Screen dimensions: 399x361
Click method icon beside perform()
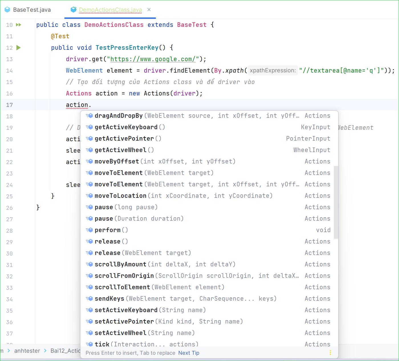tap(89, 230)
